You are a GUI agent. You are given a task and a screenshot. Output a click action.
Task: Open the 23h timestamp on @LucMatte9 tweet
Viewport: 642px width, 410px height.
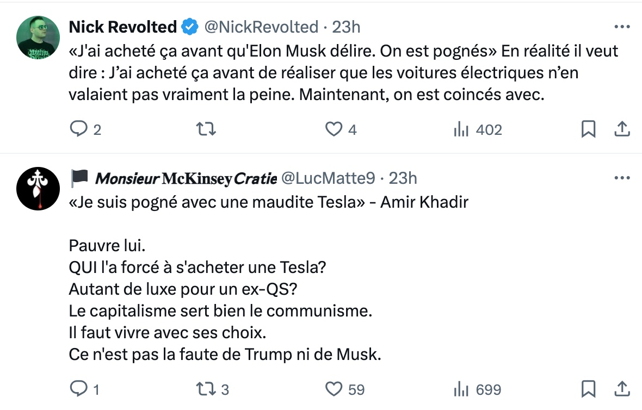point(403,178)
